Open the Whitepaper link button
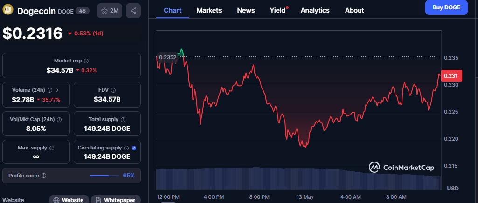The height and width of the screenshot is (203, 478). click(116, 199)
